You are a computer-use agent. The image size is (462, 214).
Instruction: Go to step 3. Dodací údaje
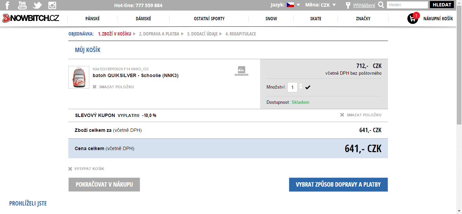click(x=202, y=34)
